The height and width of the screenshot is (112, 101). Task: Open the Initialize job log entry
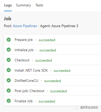point(53,50)
